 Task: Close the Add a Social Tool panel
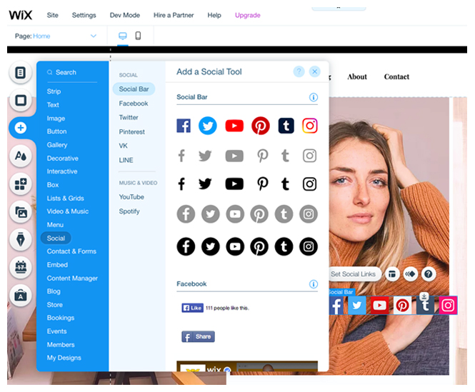coord(315,71)
